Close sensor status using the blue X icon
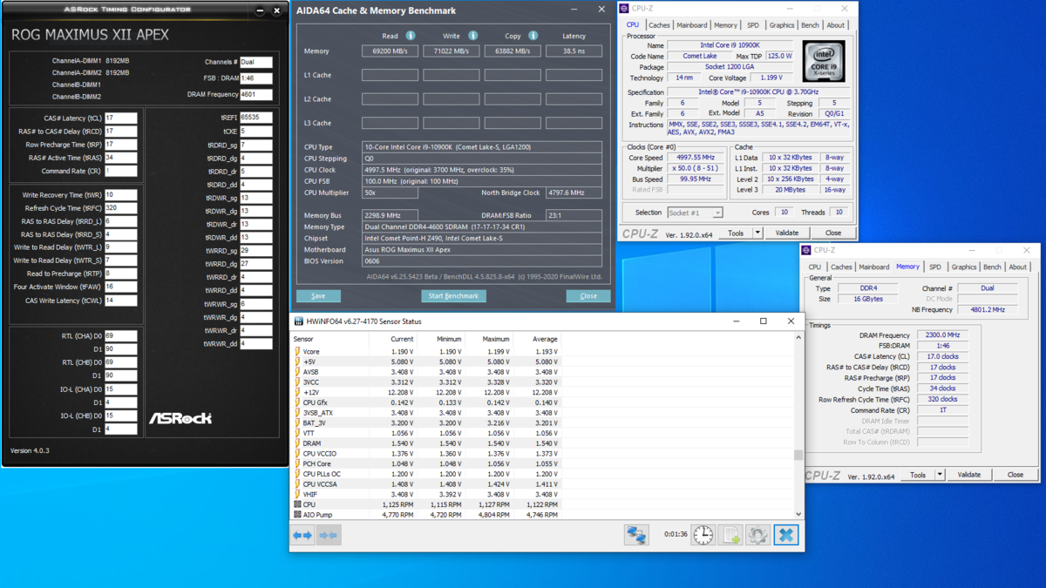Screen dimensions: 1046x588 785,535
